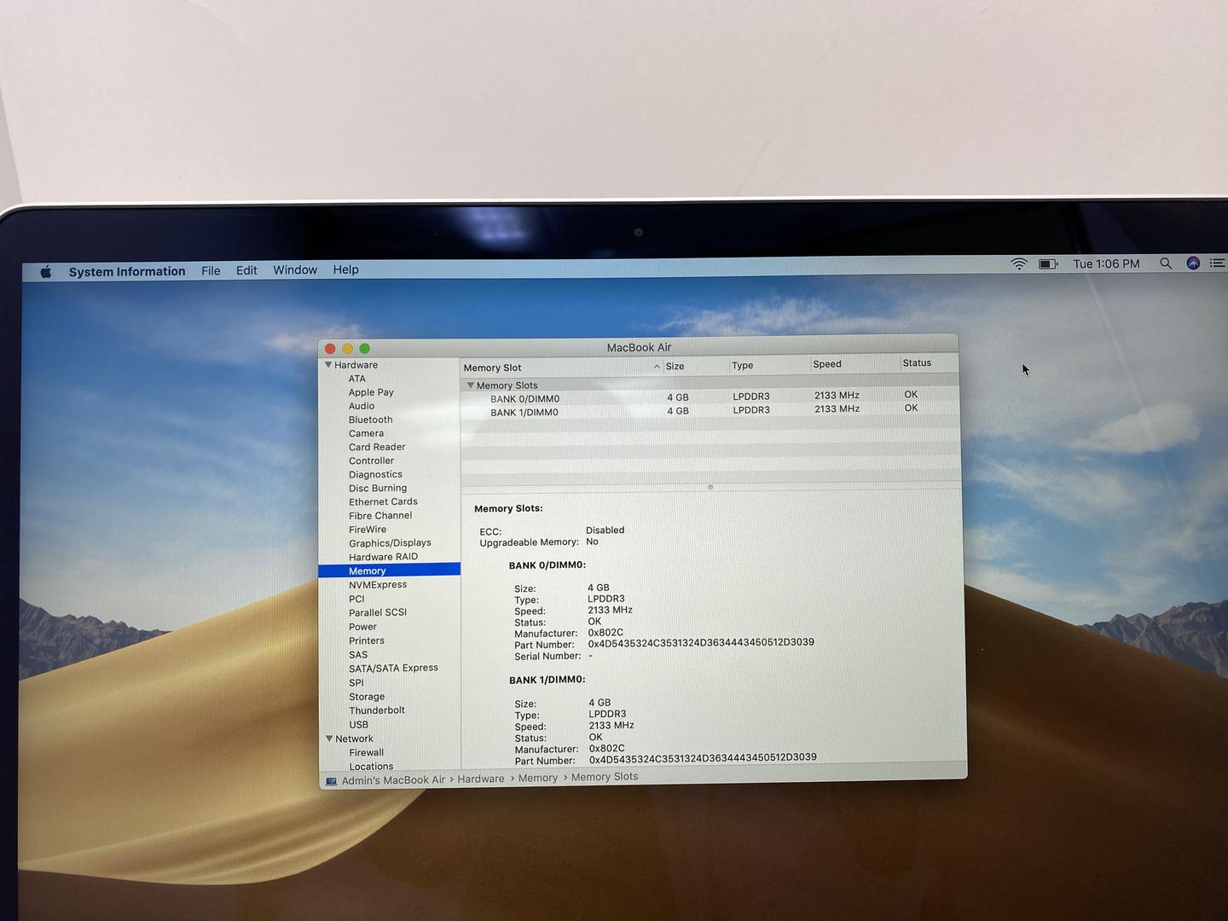Open Siri from menu bar

(x=1193, y=264)
